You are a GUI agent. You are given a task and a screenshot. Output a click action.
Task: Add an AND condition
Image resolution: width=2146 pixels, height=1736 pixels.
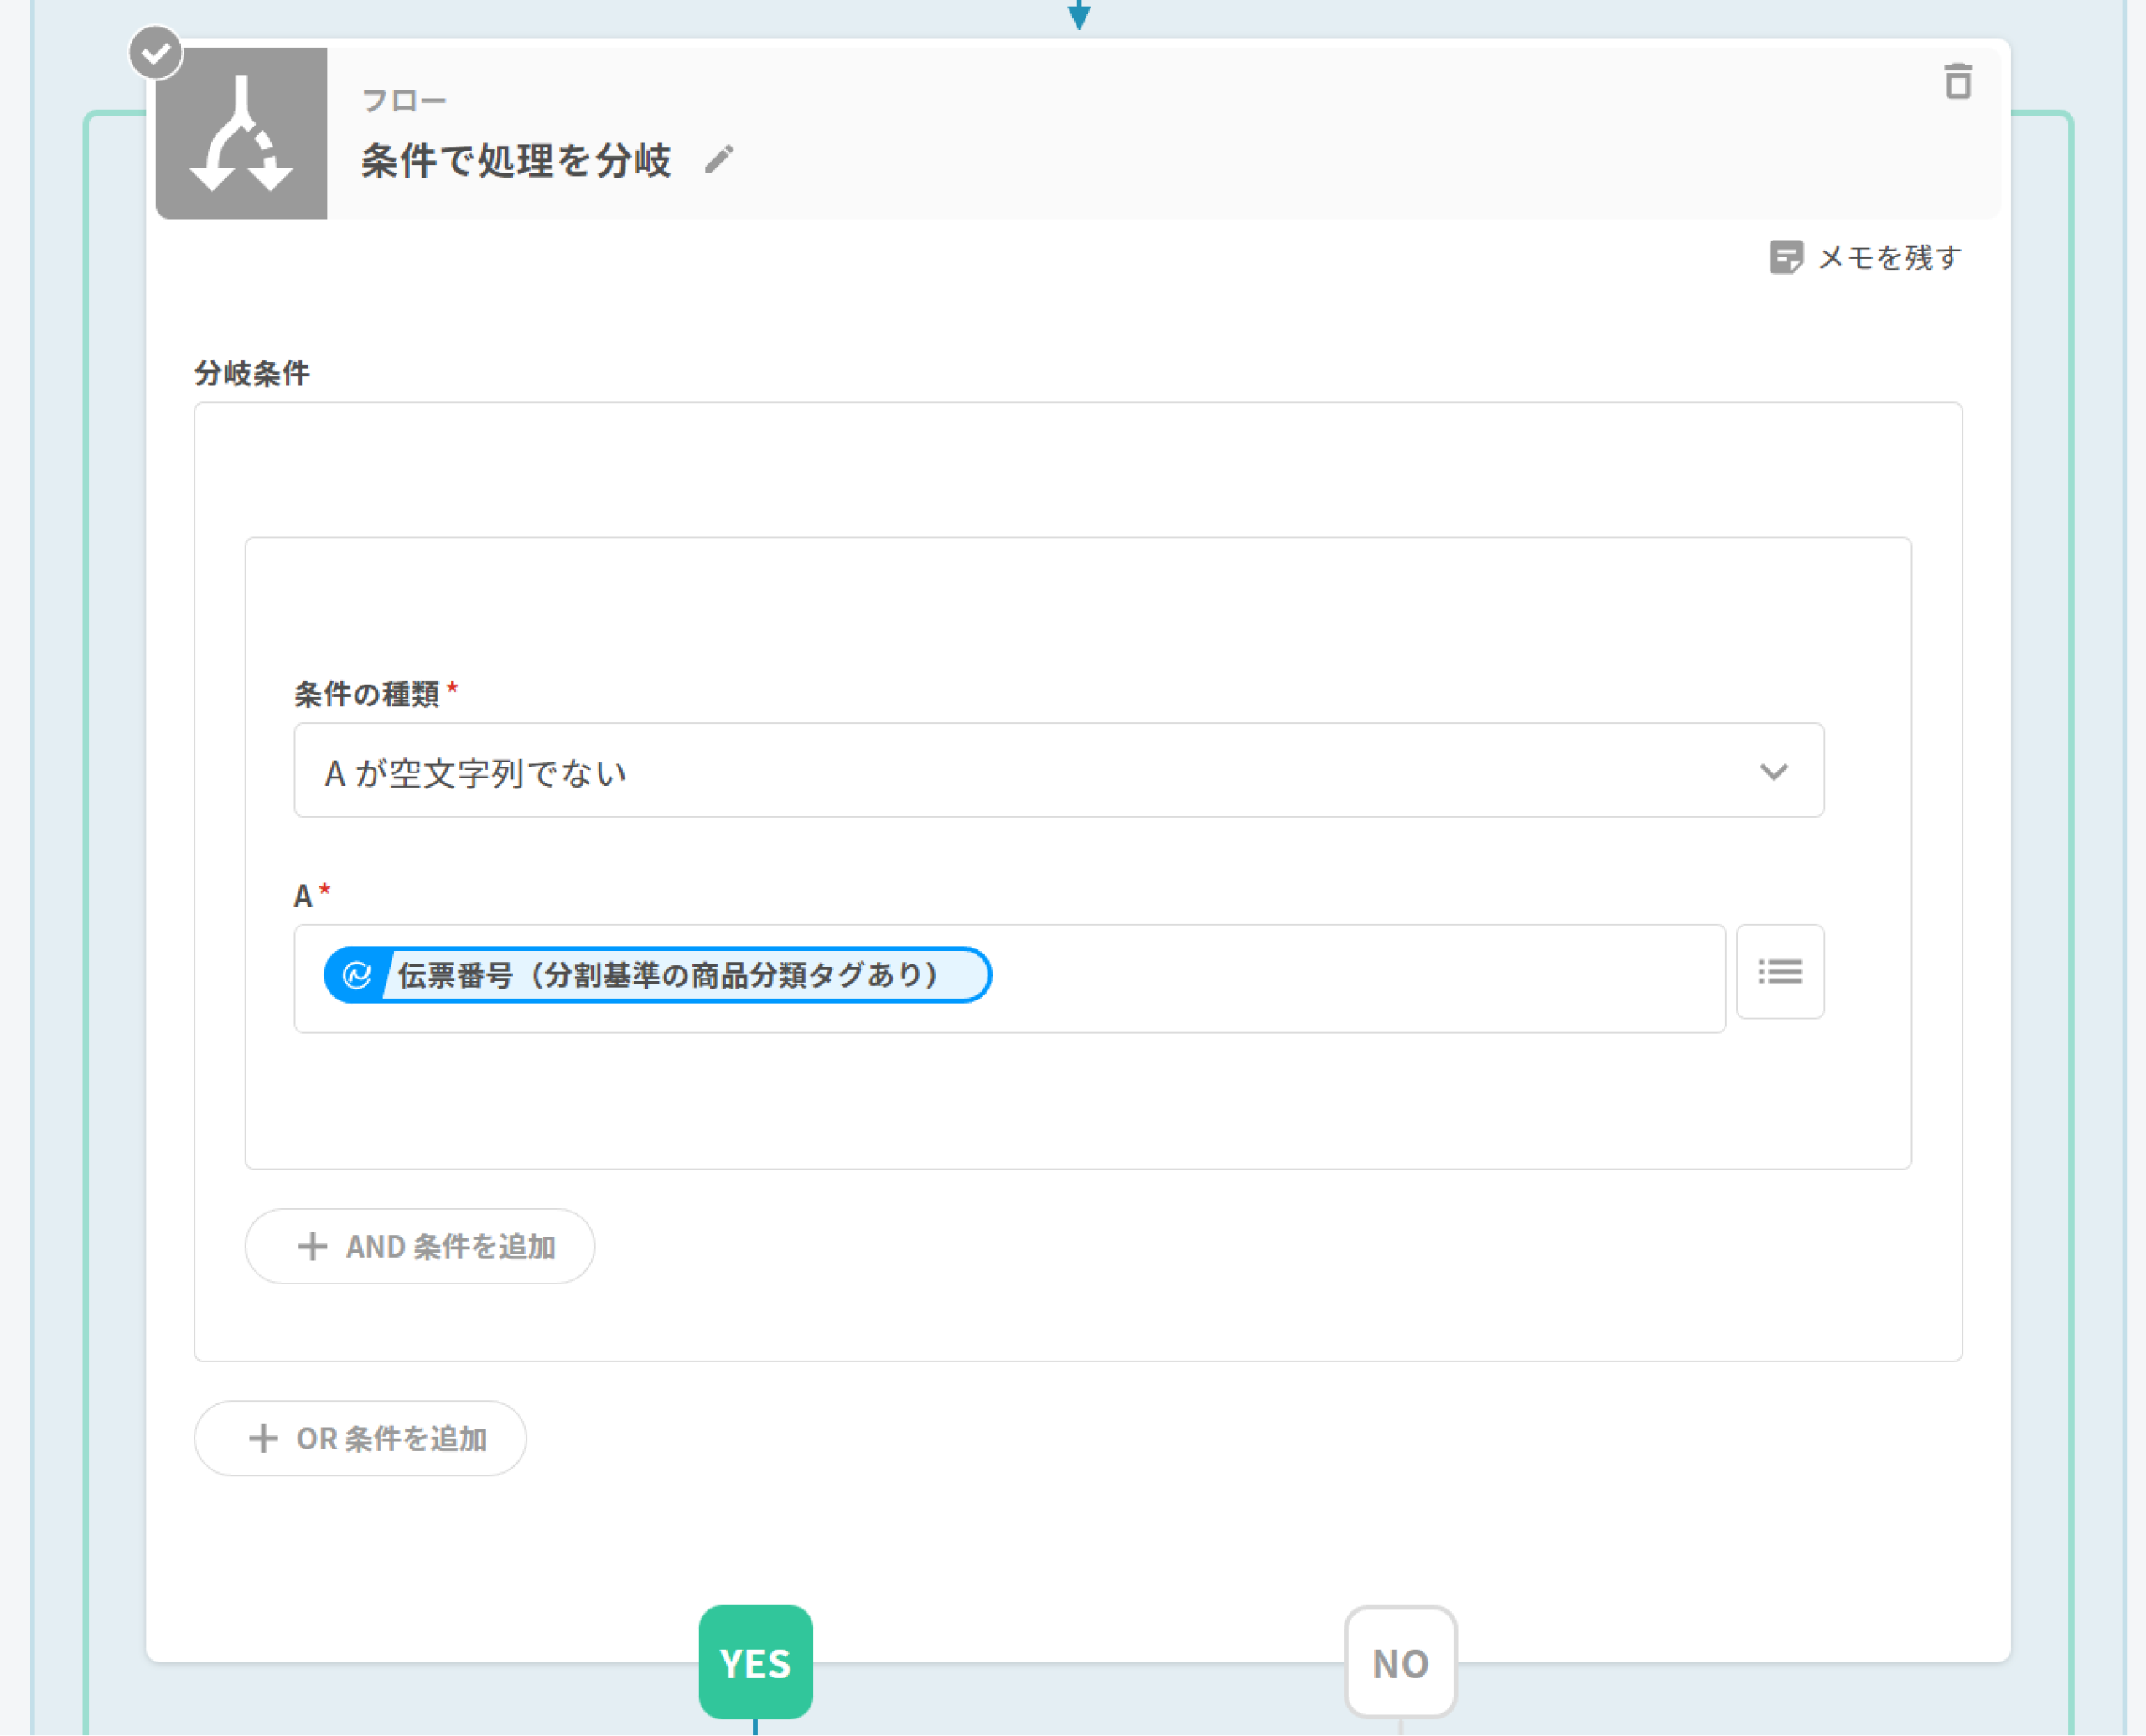[x=420, y=1246]
